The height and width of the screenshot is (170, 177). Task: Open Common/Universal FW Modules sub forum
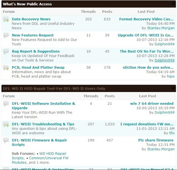pos(40,160)
